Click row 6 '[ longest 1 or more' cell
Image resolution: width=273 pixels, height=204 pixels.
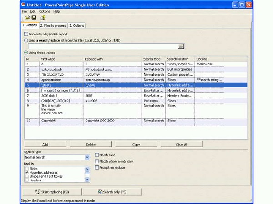point(61,90)
